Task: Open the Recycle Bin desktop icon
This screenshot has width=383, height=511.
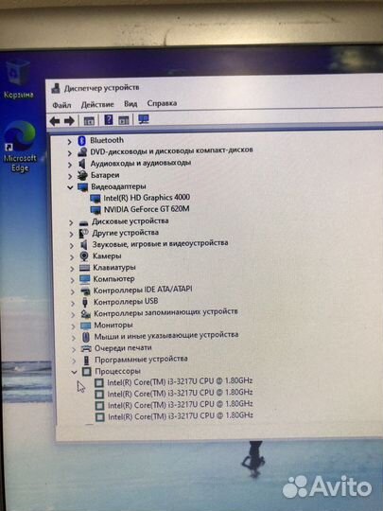Action: pyautogui.click(x=18, y=79)
